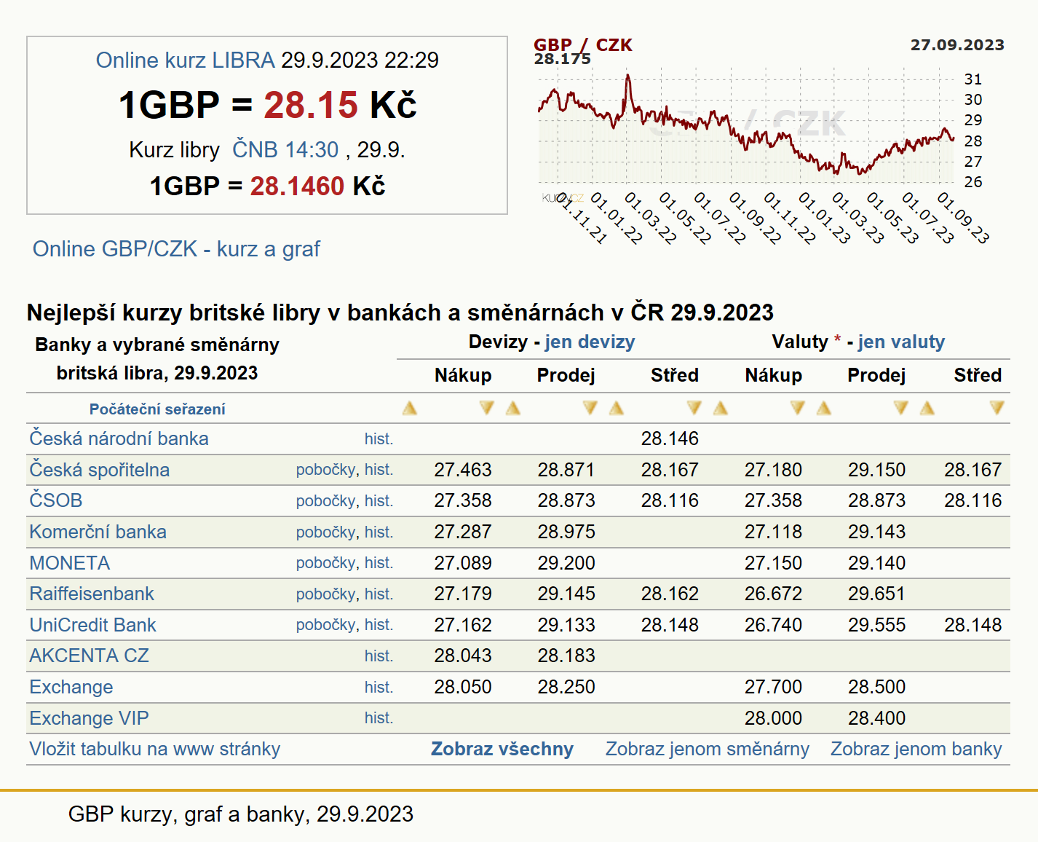Open Exchange link
This screenshot has width=1038, height=842.
point(71,687)
